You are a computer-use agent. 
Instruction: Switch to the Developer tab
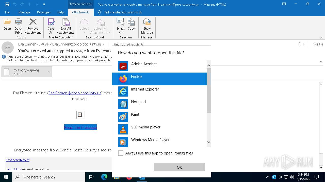pos(44,12)
